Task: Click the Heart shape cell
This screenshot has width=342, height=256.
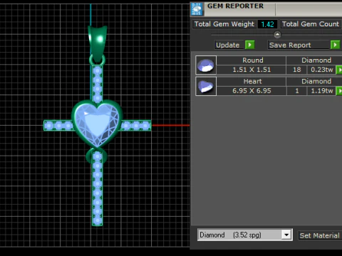Action: coord(252,81)
